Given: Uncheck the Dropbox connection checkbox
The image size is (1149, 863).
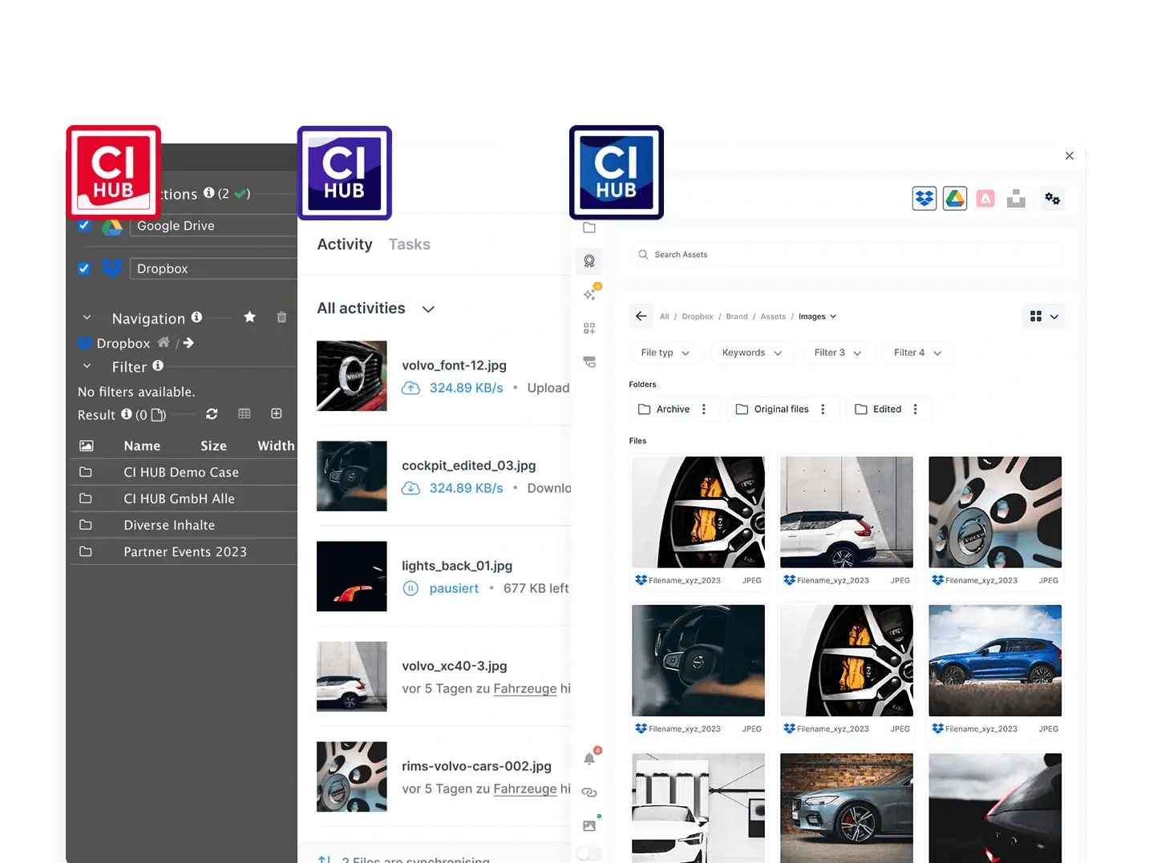Looking at the screenshot, I should pos(84,268).
